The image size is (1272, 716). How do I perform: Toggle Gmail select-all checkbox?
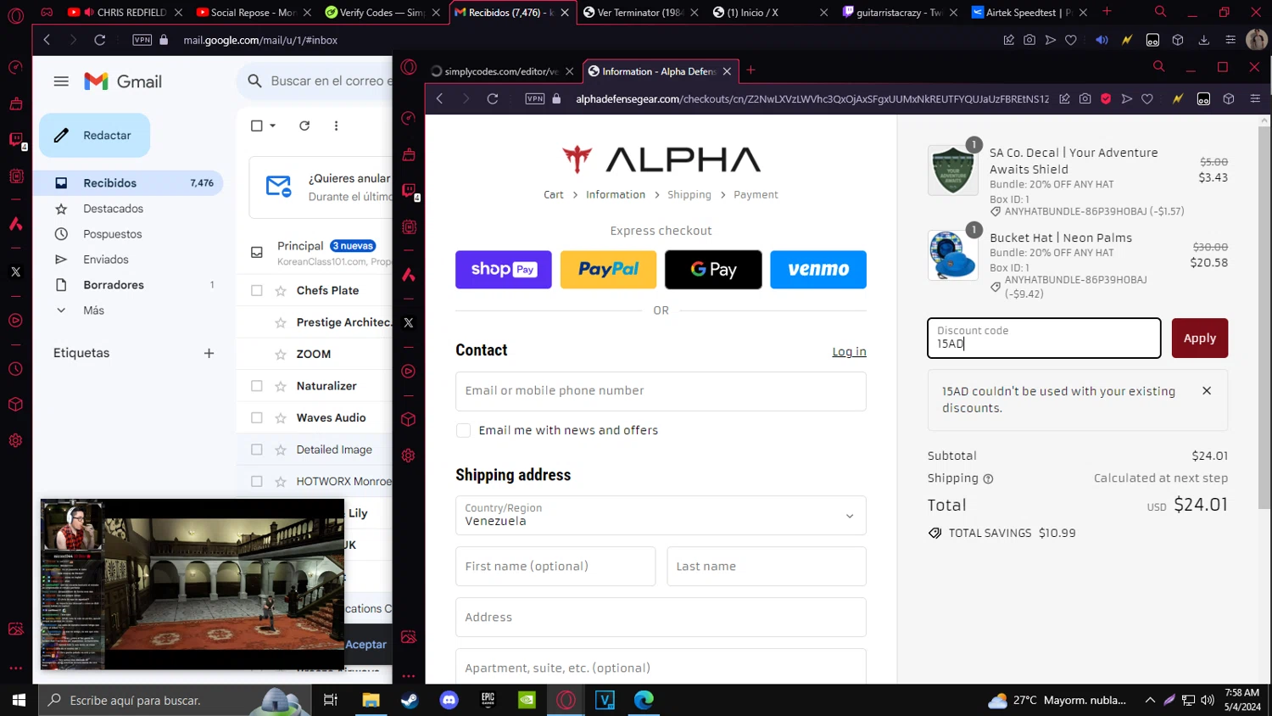(257, 126)
